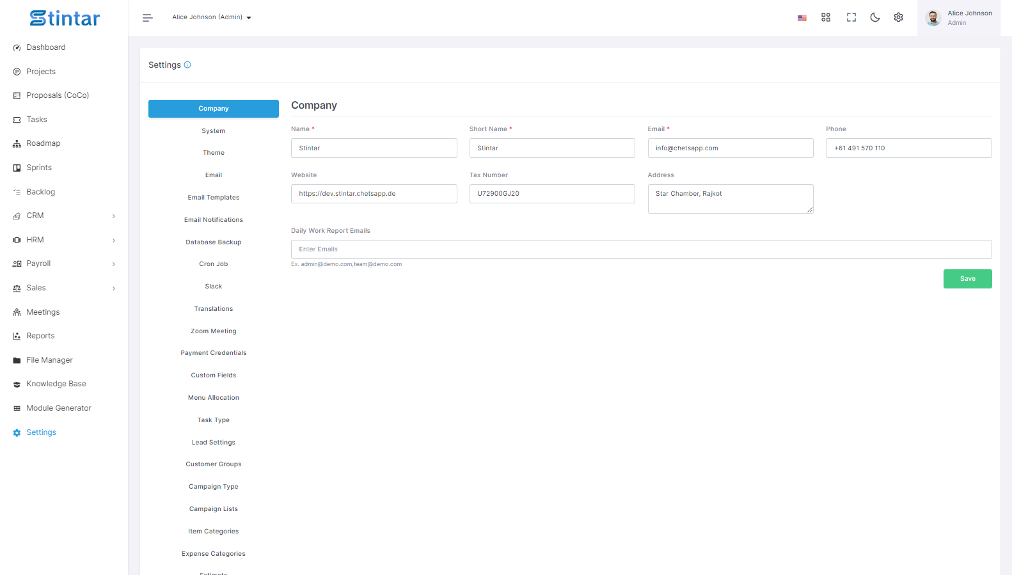Open Lead Settings tab

(214, 443)
